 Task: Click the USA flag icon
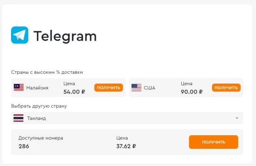pyautogui.click(x=136, y=88)
